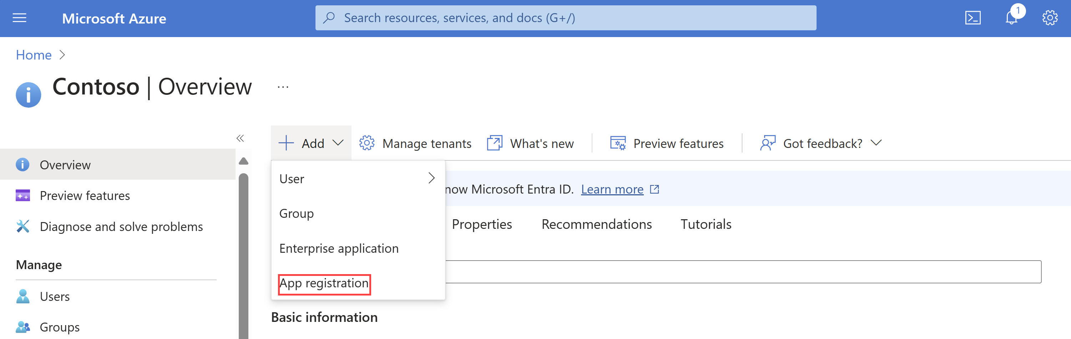Select the Manage tenants icon
Viewport: 1071px width, 339px height.
pos(367,143)
